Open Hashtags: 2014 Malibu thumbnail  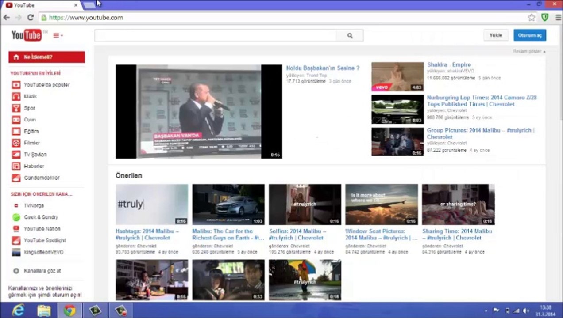(x=152, y=204)
